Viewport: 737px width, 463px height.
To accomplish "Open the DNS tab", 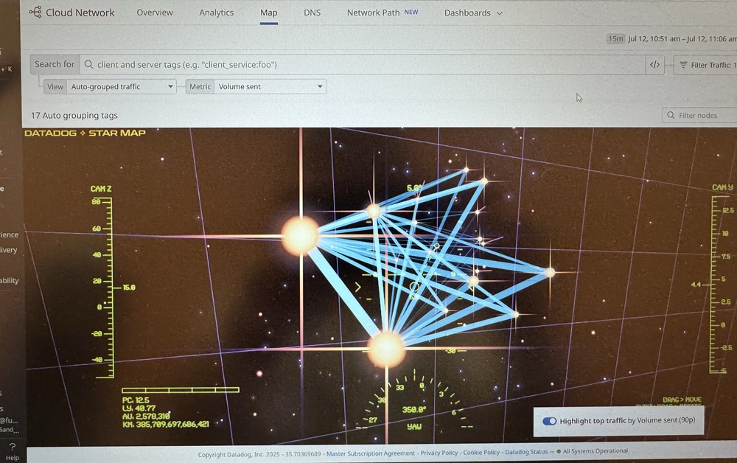I will pyautogui.click(x=312, y=13).
